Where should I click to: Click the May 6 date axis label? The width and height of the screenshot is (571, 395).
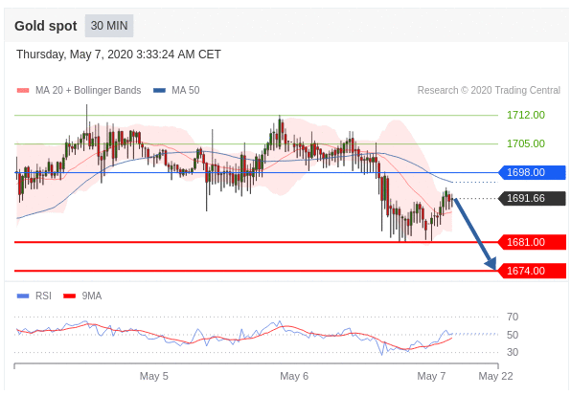(294, 376)
